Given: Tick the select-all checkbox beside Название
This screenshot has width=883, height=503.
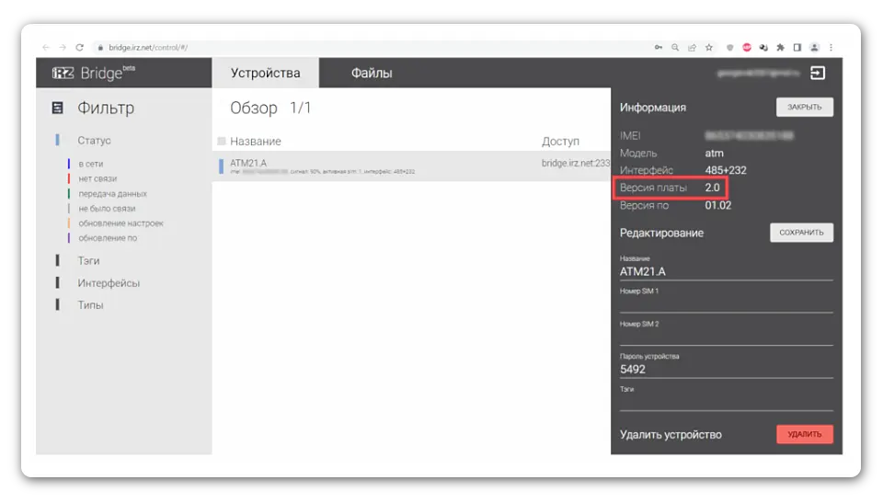Looking at the screenshot, I should [222, 141].
